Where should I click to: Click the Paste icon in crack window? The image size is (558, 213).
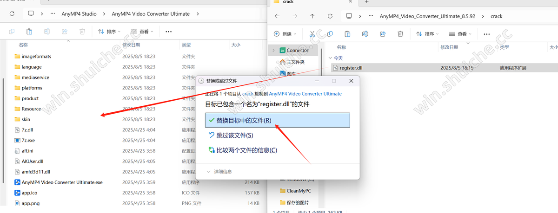(347, 34)
